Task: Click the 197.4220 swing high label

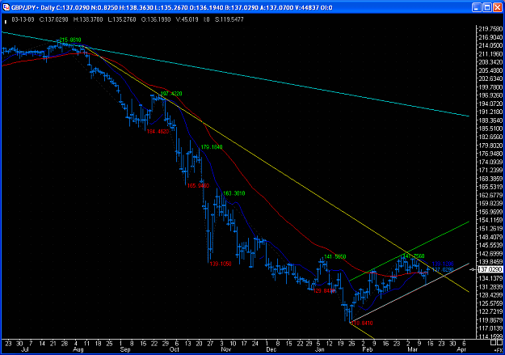Action: coord(171,94)
